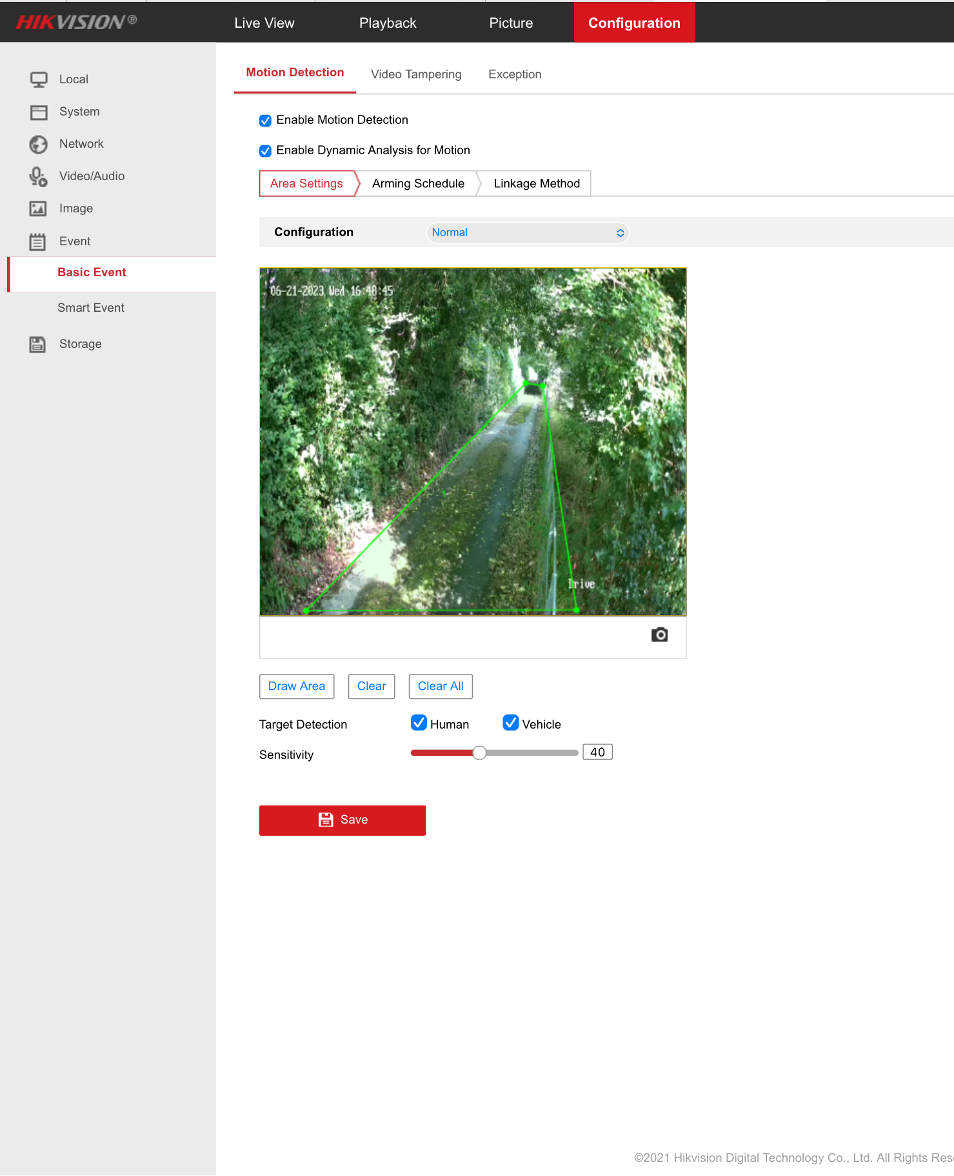Image resolution: width=954 pixels, height=1176 pixels.
Task: Click the Local monitor icon in sidebar
Action: pos(39,79)
